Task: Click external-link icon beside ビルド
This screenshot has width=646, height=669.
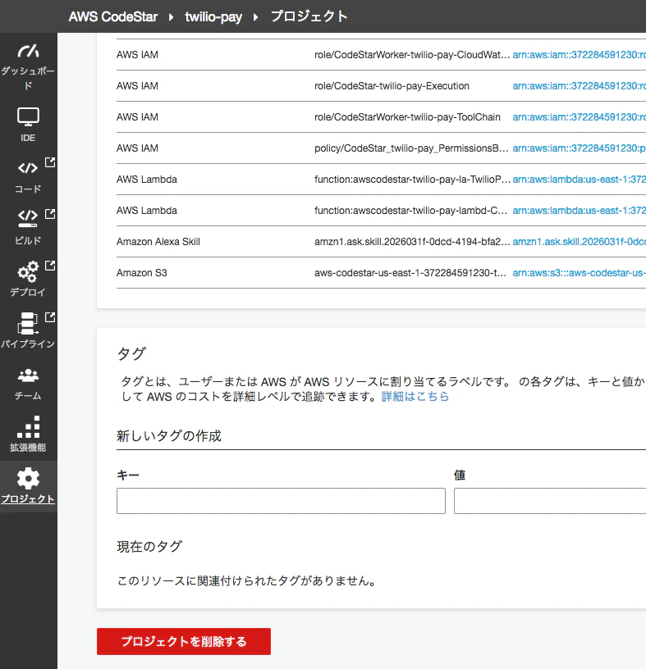Action: 50,214
